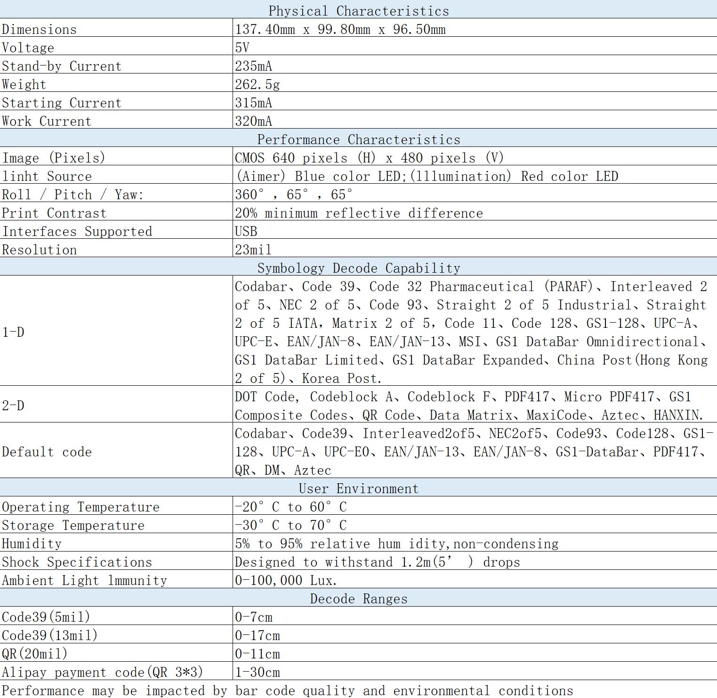Select the Work Current label cell
Viewport: 717px width, 698px height.
pyautogui.click(x=47, y=121)
